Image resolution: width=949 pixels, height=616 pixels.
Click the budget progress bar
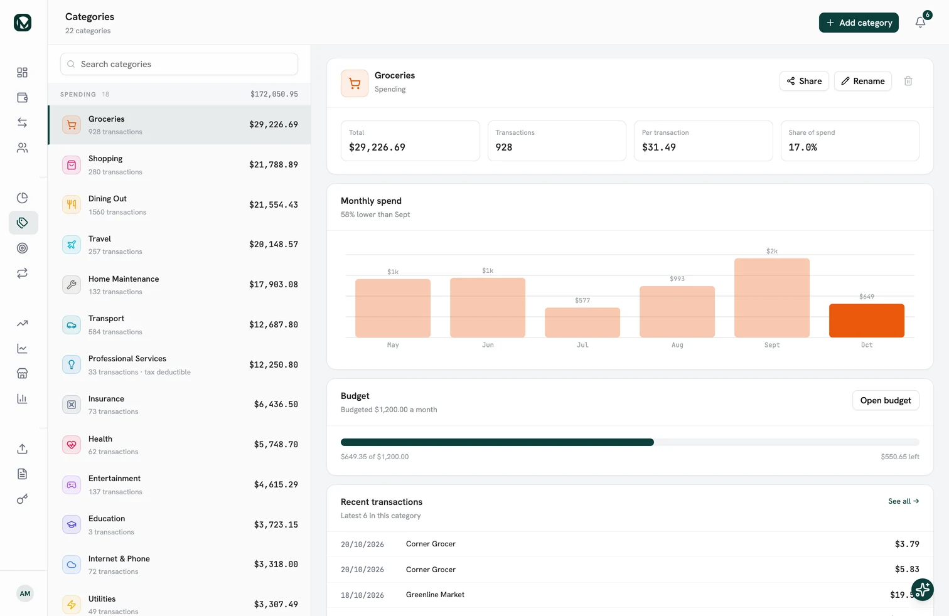[630, 442]
